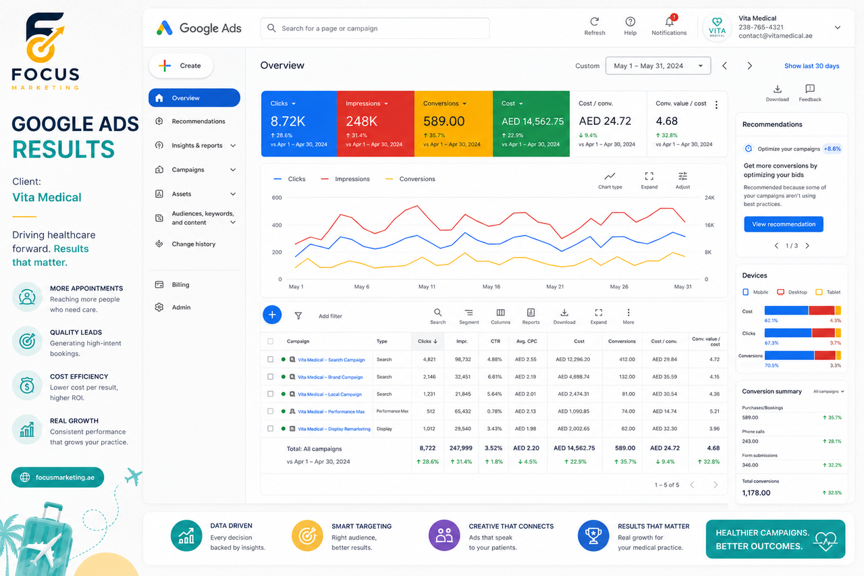Screen dimensions: 864x576
Task: Show next recommendation arrow
Action: pyautogui.click(x=807, y=246)
